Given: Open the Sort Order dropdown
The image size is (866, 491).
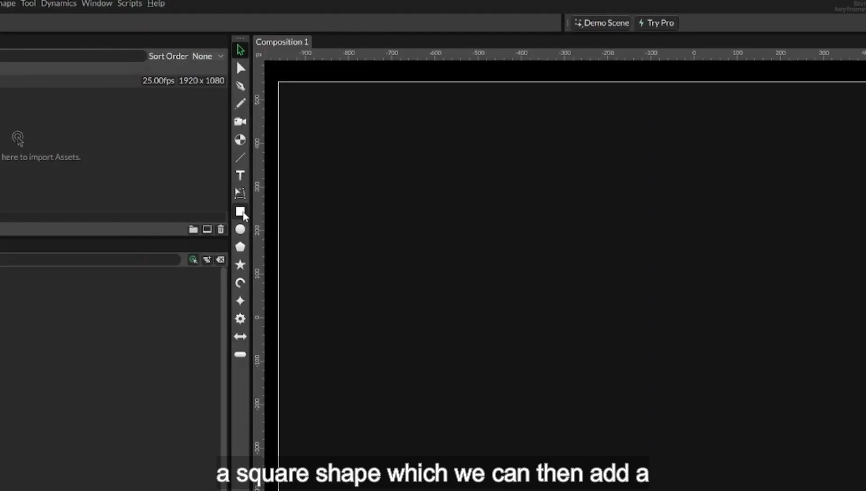Looking at the screenshot, I should click(207, 56).
